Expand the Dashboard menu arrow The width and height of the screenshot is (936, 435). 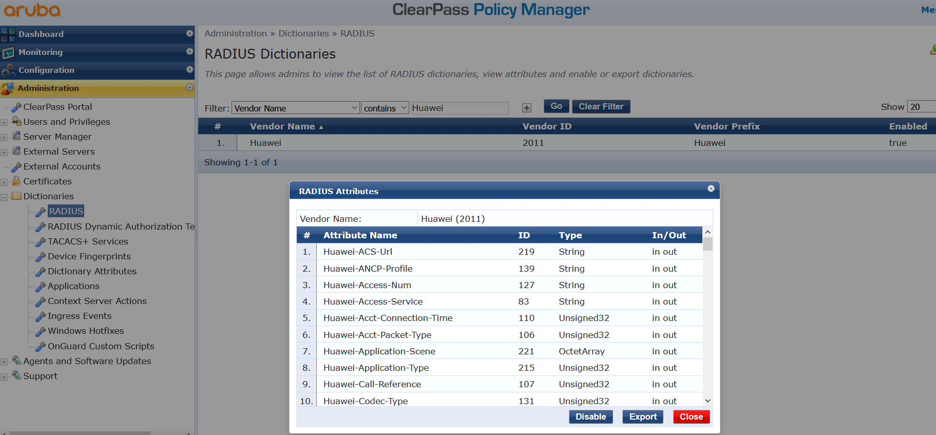click(x=189, y=33)
